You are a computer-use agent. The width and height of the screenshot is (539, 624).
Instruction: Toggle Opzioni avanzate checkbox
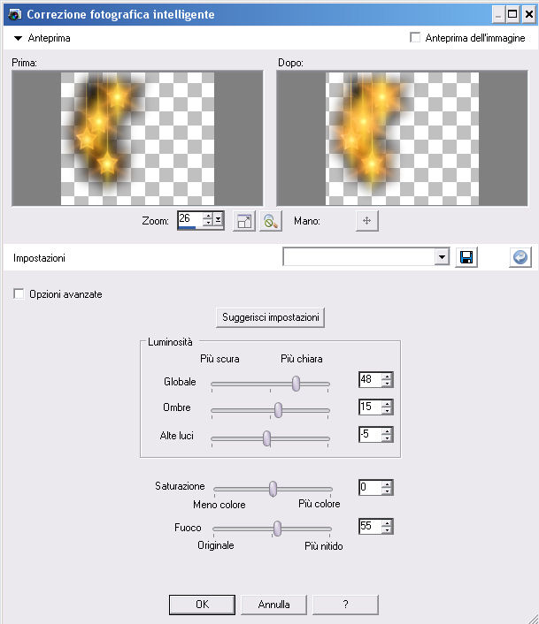[x=19, y=293]
